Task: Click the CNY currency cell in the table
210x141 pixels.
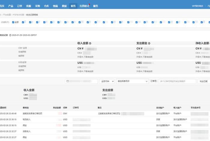Action: (x=65, y=113)
